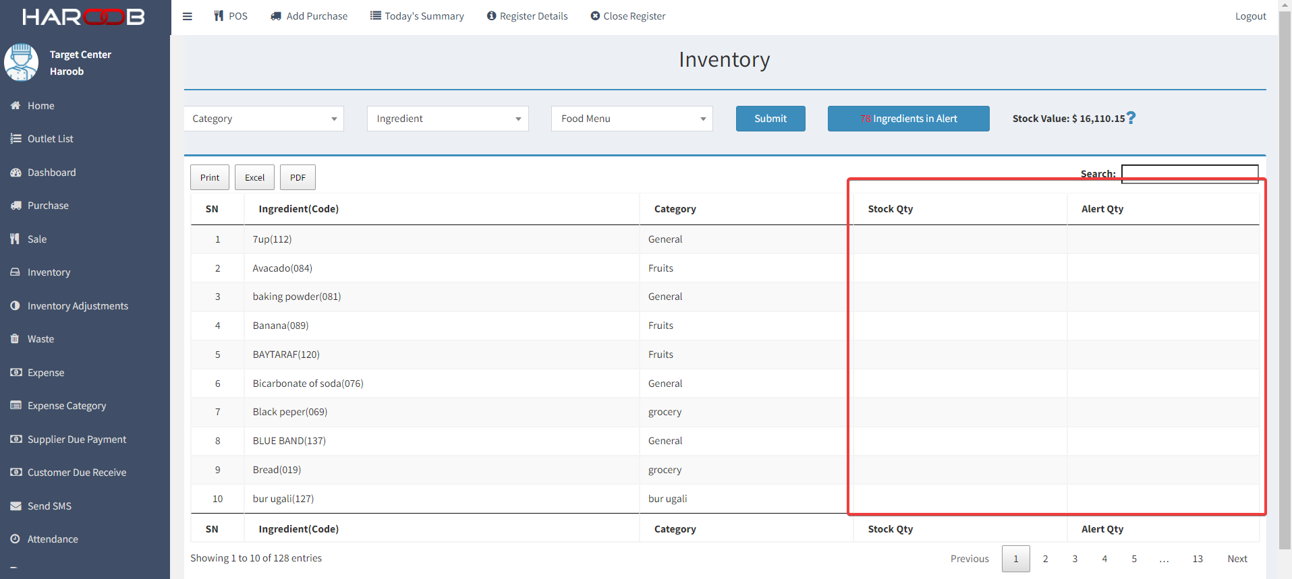Click the Expense money icon in sidebar

[16, 372]
